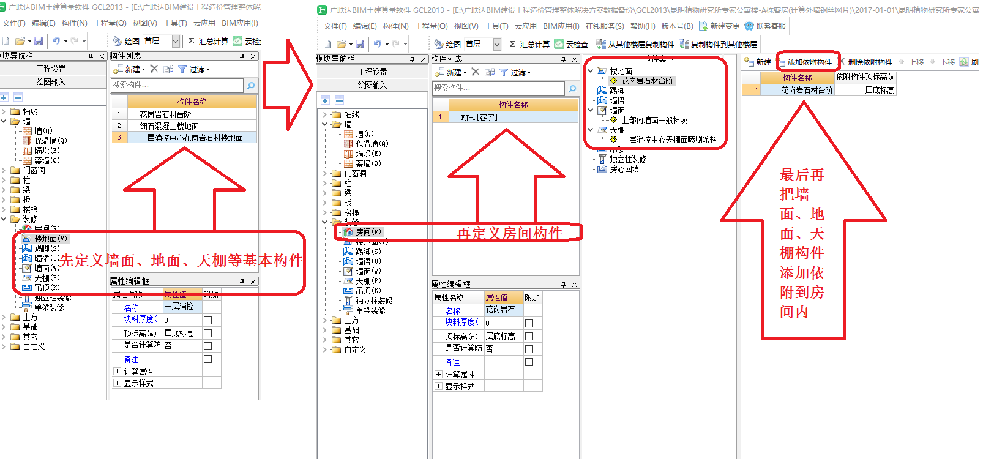The width and height of the screenshot is (994, 459).
Task: Click the save icon in the left window toolbar
Action: [39, 41]
